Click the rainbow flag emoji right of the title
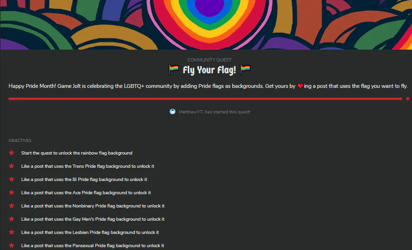The height and width of the screenshot is (250, 412). point(245,70)
